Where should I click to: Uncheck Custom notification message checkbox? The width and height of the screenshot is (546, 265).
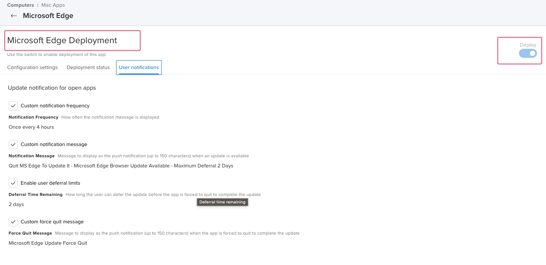click(13, 145)
